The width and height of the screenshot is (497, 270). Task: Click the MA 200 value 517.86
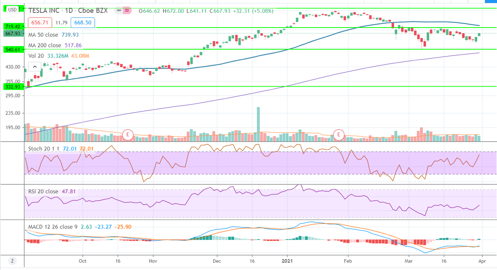(73, 45)
